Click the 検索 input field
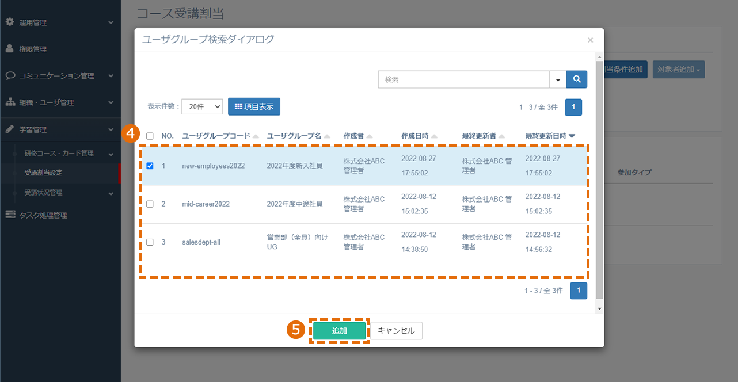 tap(464, 79)
